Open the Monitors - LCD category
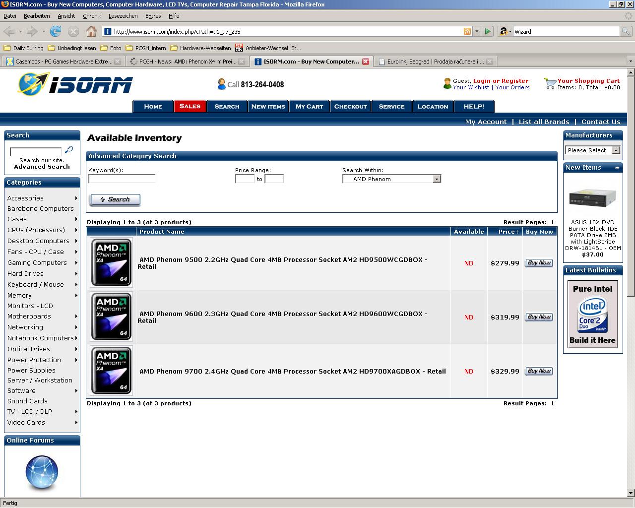Image resolution: width=635 pixels, height=508 pixels. (x=30, y=306)
